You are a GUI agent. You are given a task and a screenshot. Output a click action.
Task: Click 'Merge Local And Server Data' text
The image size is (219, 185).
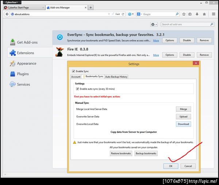(x=92, y=109)
